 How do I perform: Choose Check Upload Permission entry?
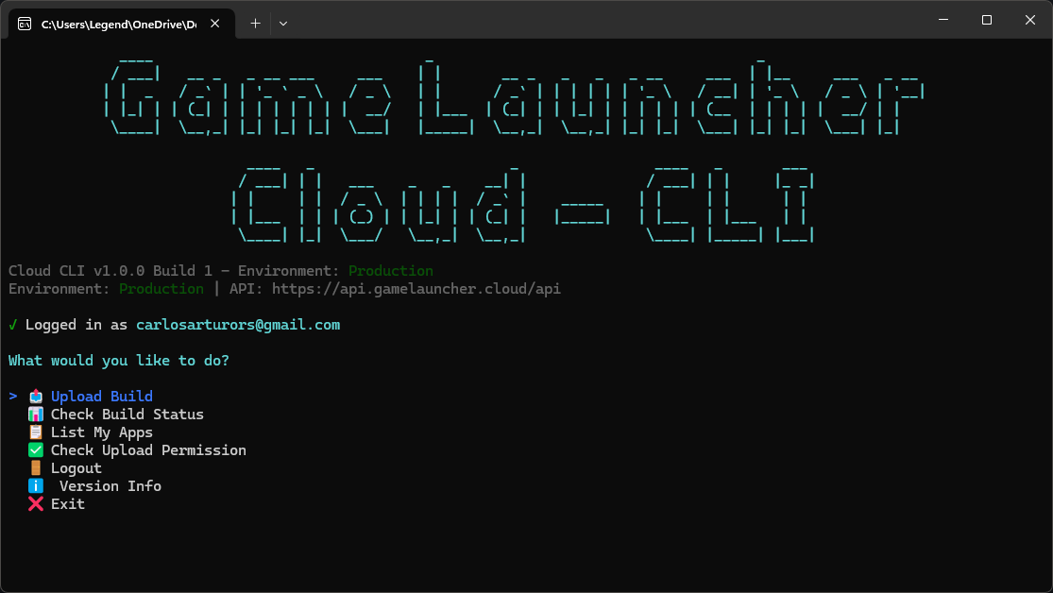tap(148, 450)
